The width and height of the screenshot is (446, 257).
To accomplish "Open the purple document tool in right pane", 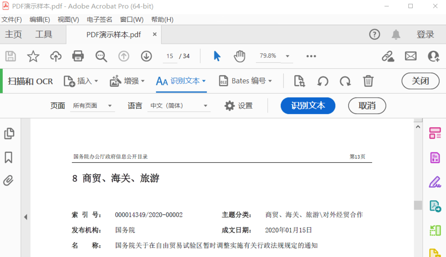I will tap(435, 158).
